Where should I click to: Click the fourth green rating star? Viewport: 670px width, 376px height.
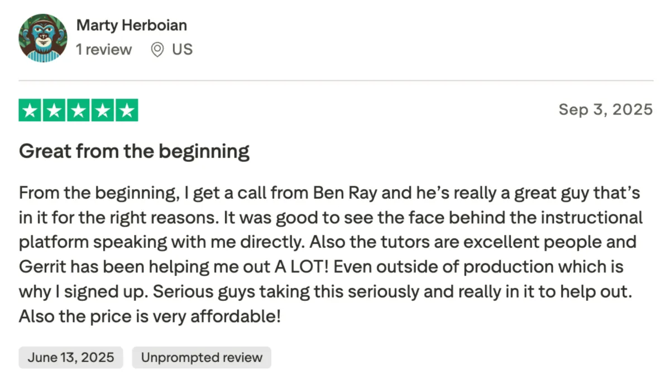102,110
